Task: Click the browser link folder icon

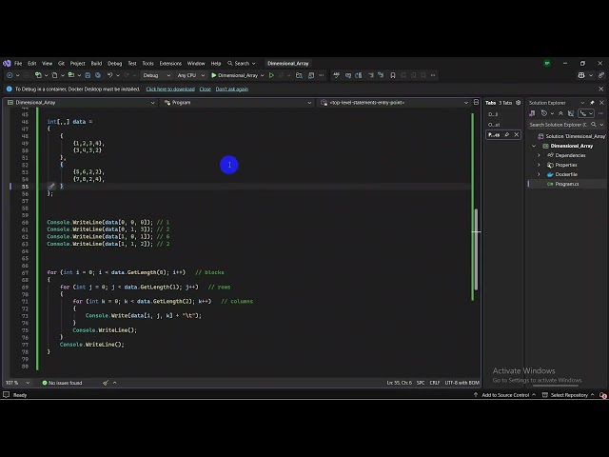Action: point(299,75)
